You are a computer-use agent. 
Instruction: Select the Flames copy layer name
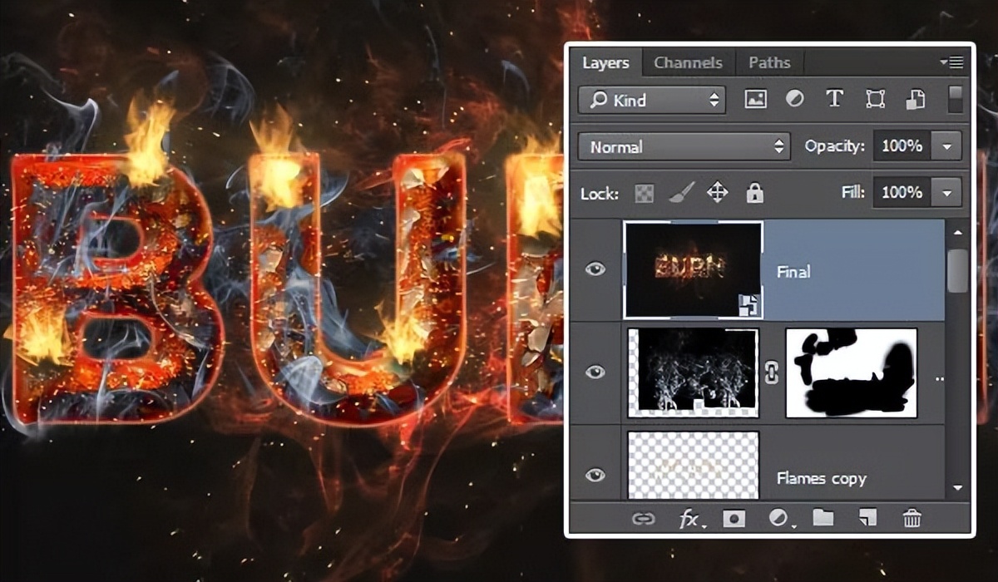[x=821, y=479]
